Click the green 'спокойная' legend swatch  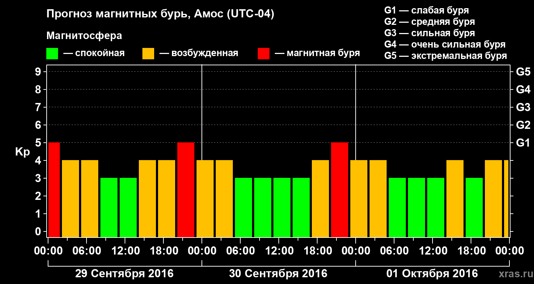pyautogui.click(x=52, y=54)
